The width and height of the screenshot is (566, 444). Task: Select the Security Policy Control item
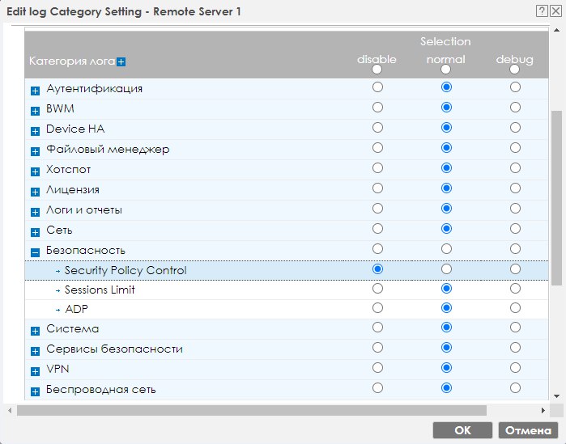tap(126, 270)
